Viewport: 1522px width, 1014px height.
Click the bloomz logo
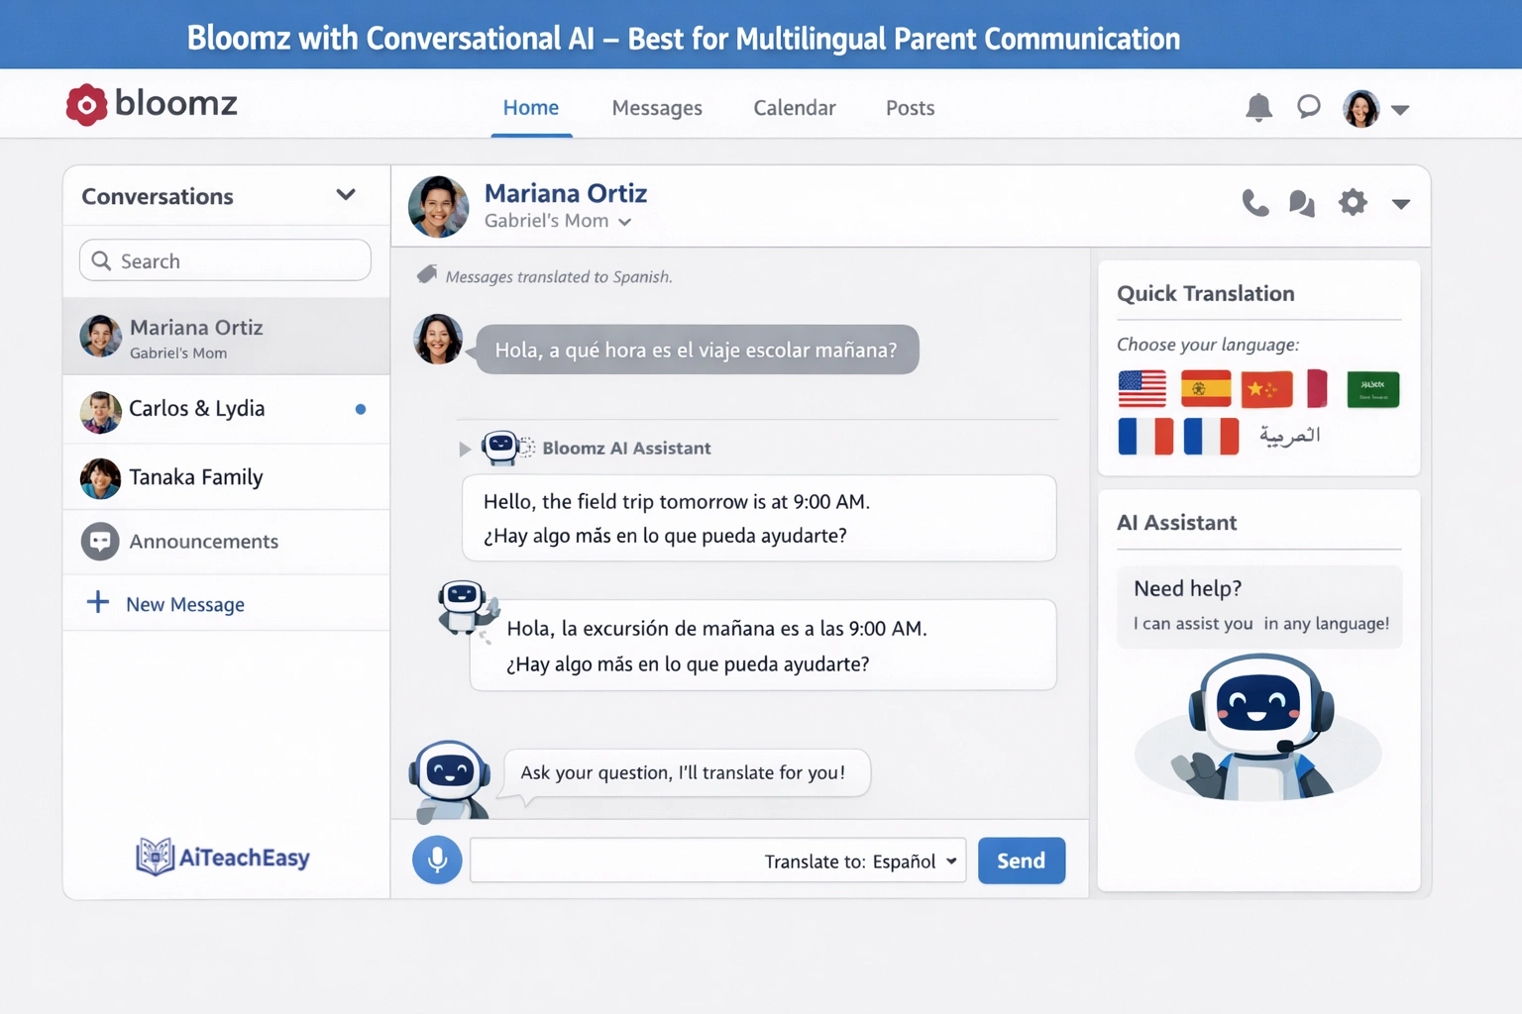point(151,103)
